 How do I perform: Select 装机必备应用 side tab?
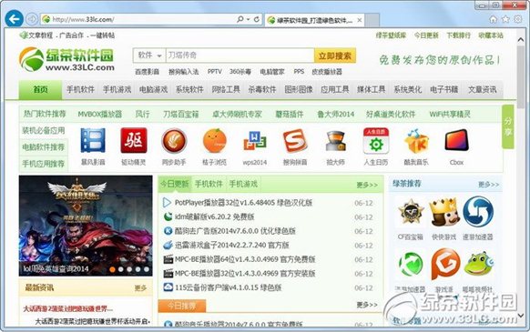tap(44, 131)
